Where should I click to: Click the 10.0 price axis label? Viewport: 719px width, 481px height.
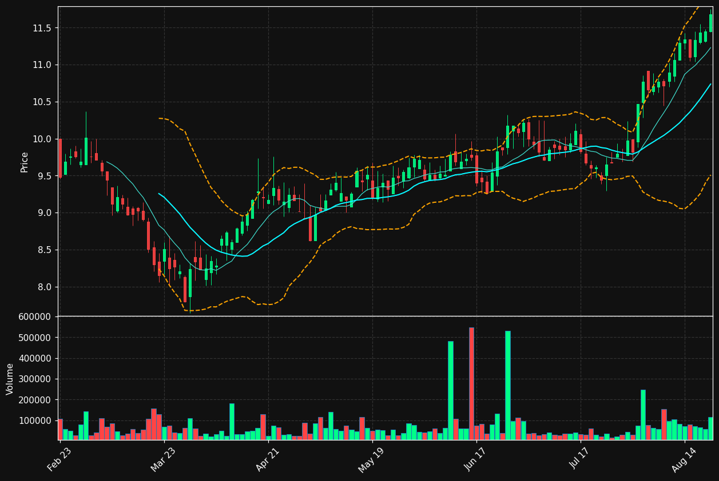(41, 139)
